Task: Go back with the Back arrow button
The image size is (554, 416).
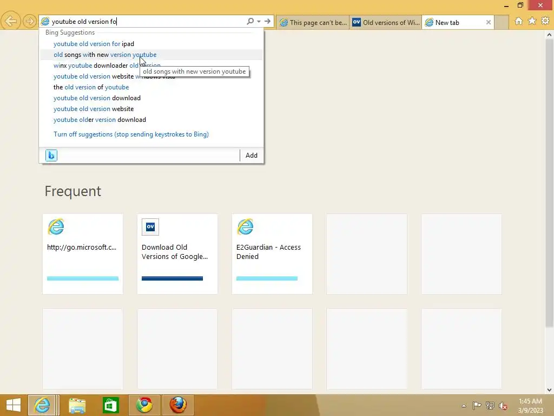Action: pos(11,21)
